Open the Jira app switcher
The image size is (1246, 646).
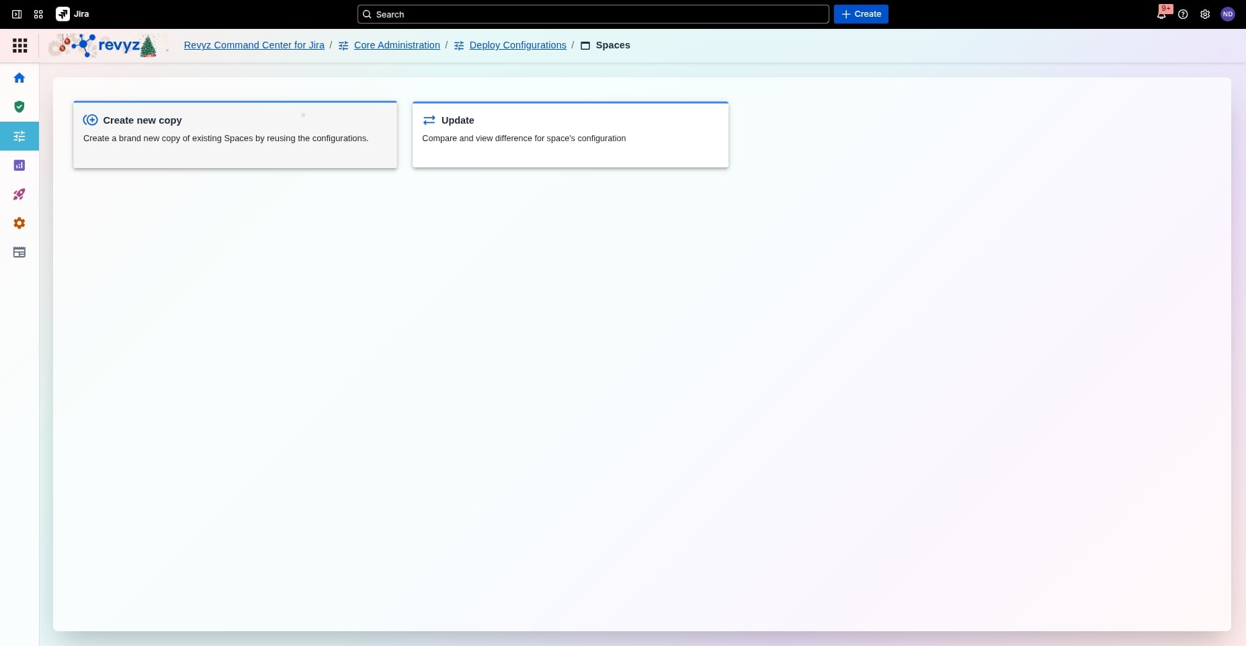tap(38, 14)
